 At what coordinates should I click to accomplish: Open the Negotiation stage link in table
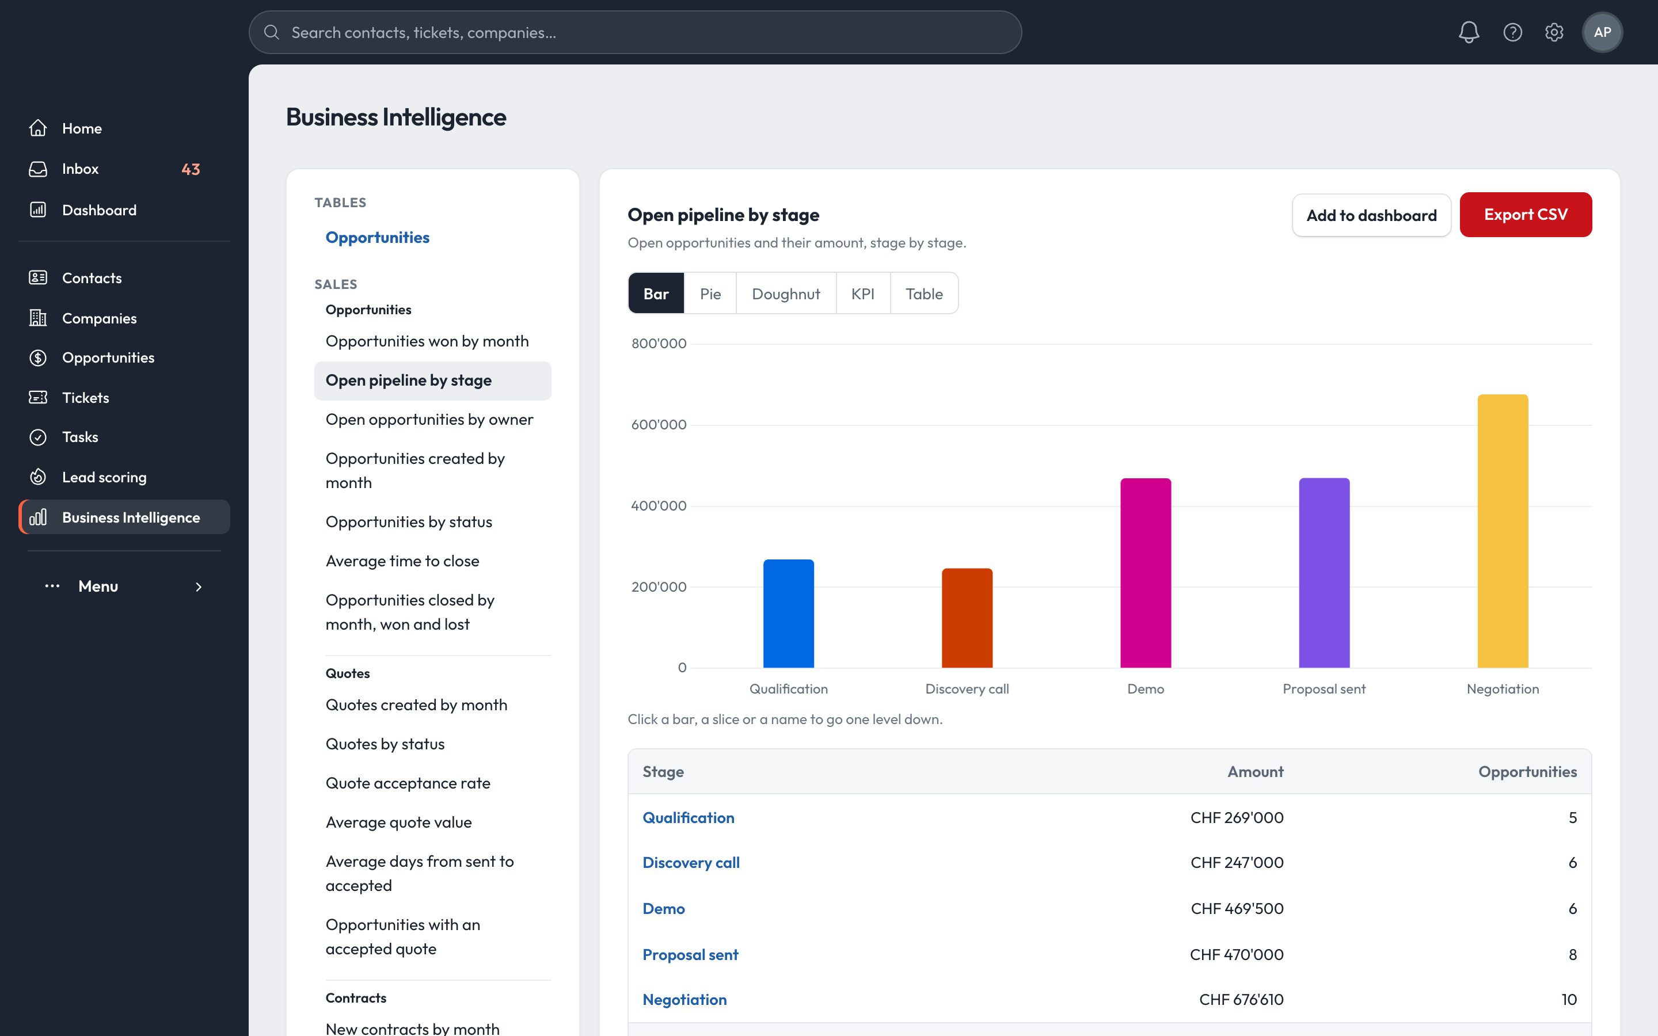(x=685, y=1000)
